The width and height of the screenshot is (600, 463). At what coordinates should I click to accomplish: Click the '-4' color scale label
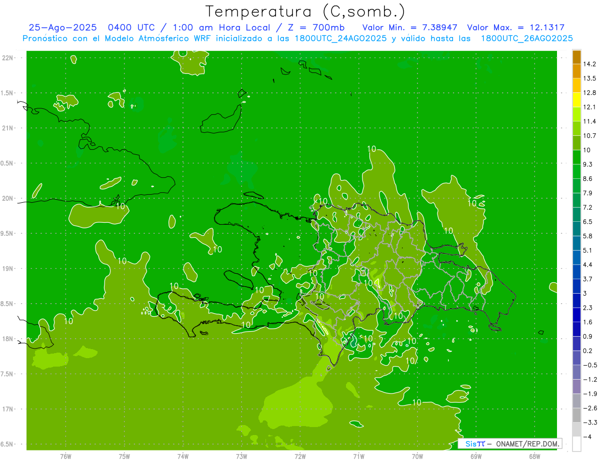(586, 437)
